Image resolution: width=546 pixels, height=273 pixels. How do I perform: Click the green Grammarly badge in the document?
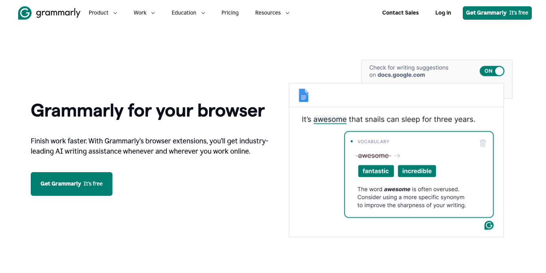489,225
